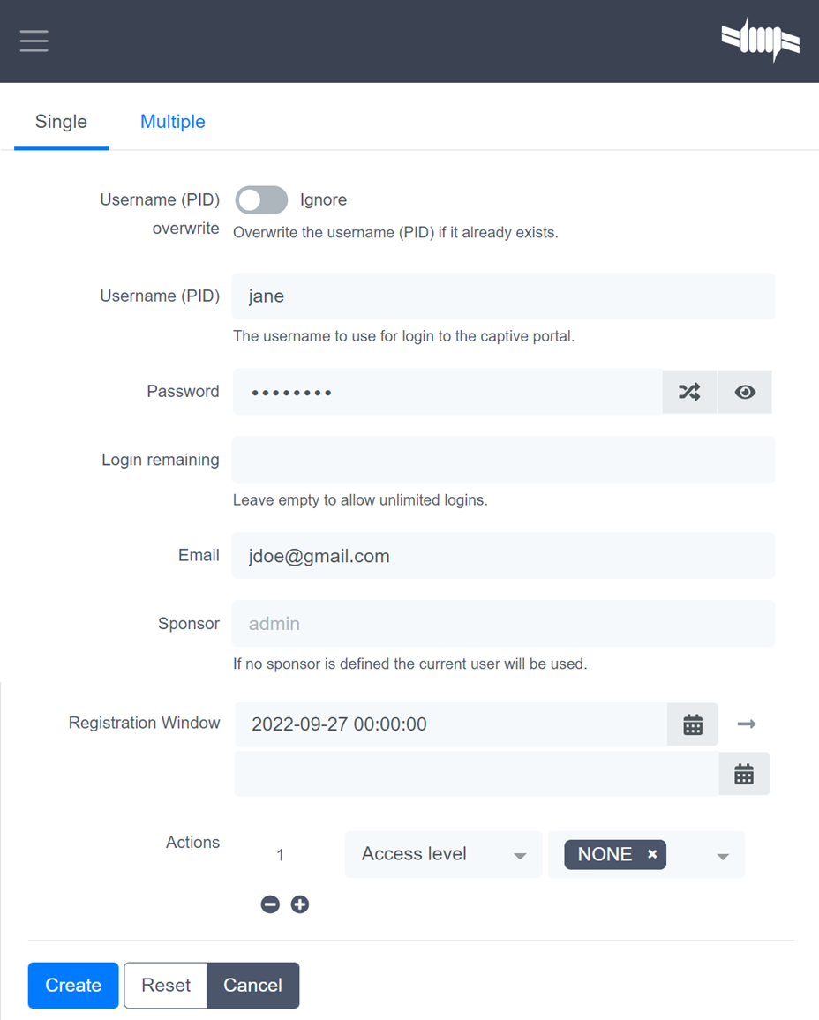Image resolution: width=819 pixels, height=1020 pixels.
Task: Remove action row with minus icon
Action: coord(270,904)
